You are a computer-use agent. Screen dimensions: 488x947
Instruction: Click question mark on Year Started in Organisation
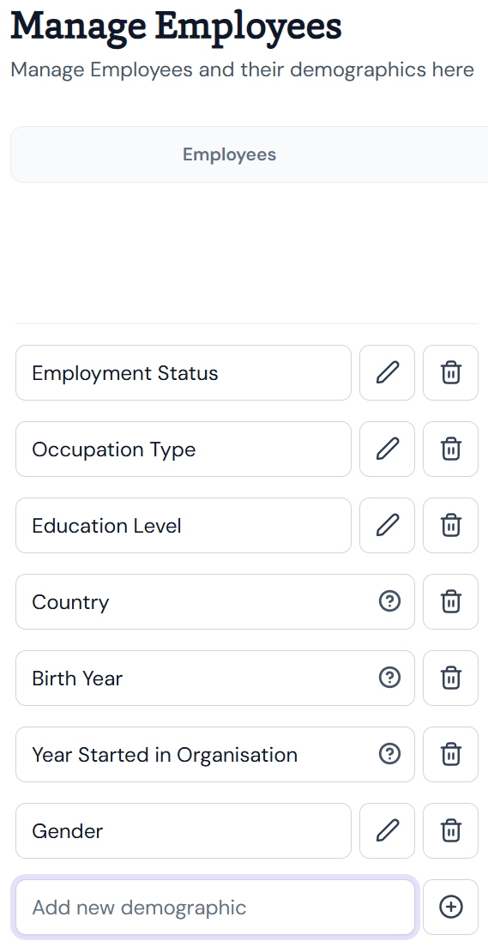tap(389, 753)
